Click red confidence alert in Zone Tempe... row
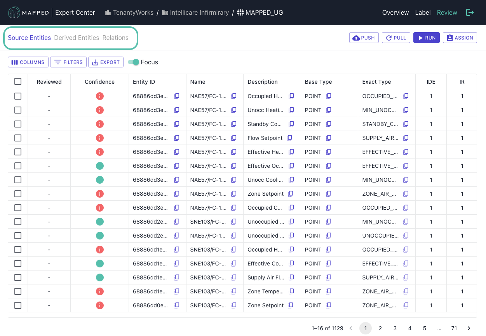Image resolution: width=486 pixels, height=336 pixels. click(x=100, y=291)
